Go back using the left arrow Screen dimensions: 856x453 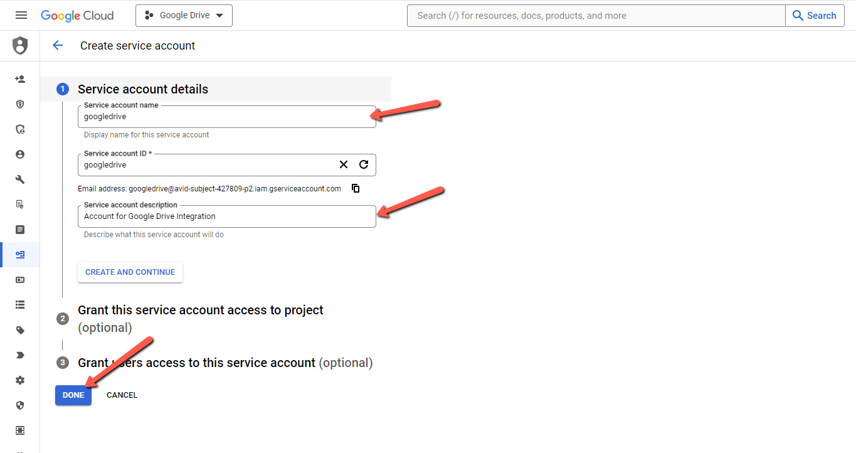coord(58,45)
